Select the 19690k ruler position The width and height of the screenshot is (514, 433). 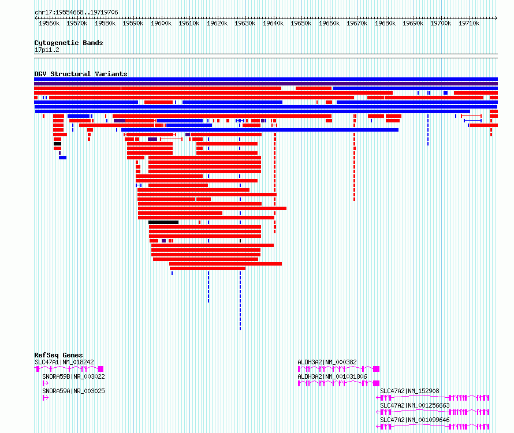(414, 23)
